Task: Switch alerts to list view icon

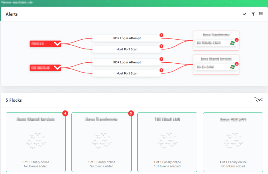Action: 261,14
